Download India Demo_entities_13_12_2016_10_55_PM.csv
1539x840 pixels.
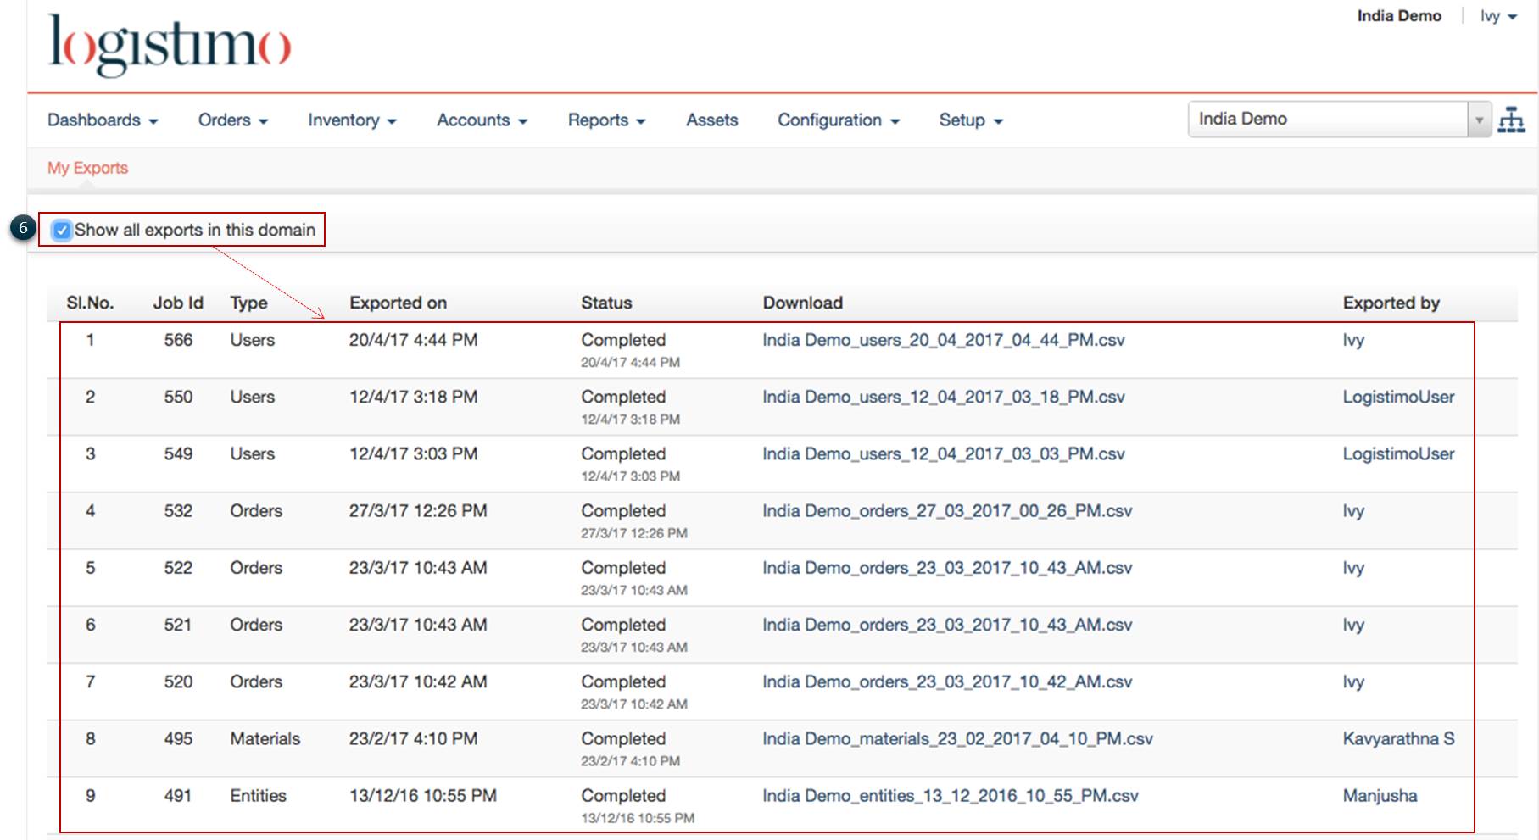[951, 795]
